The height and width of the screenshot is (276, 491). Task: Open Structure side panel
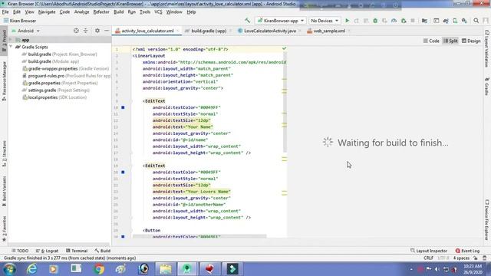(x=4, y=153)
